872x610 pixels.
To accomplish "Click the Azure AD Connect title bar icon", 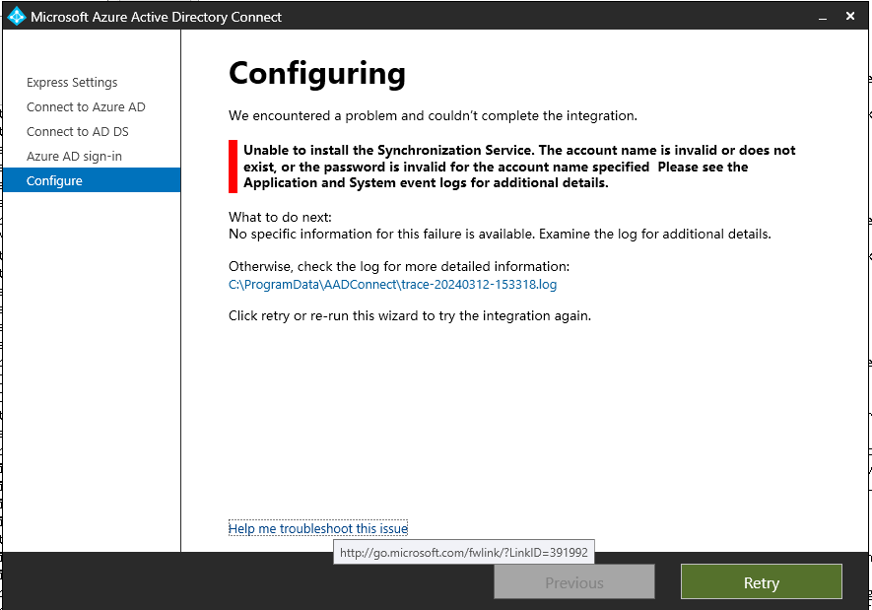I will (16, 16).
